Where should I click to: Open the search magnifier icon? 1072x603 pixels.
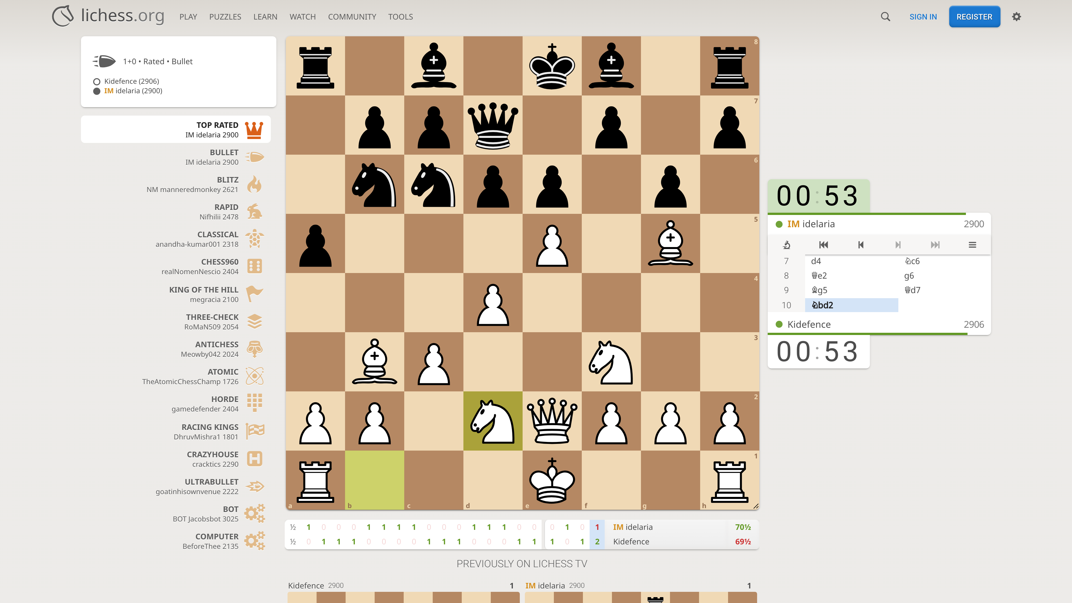885,17
